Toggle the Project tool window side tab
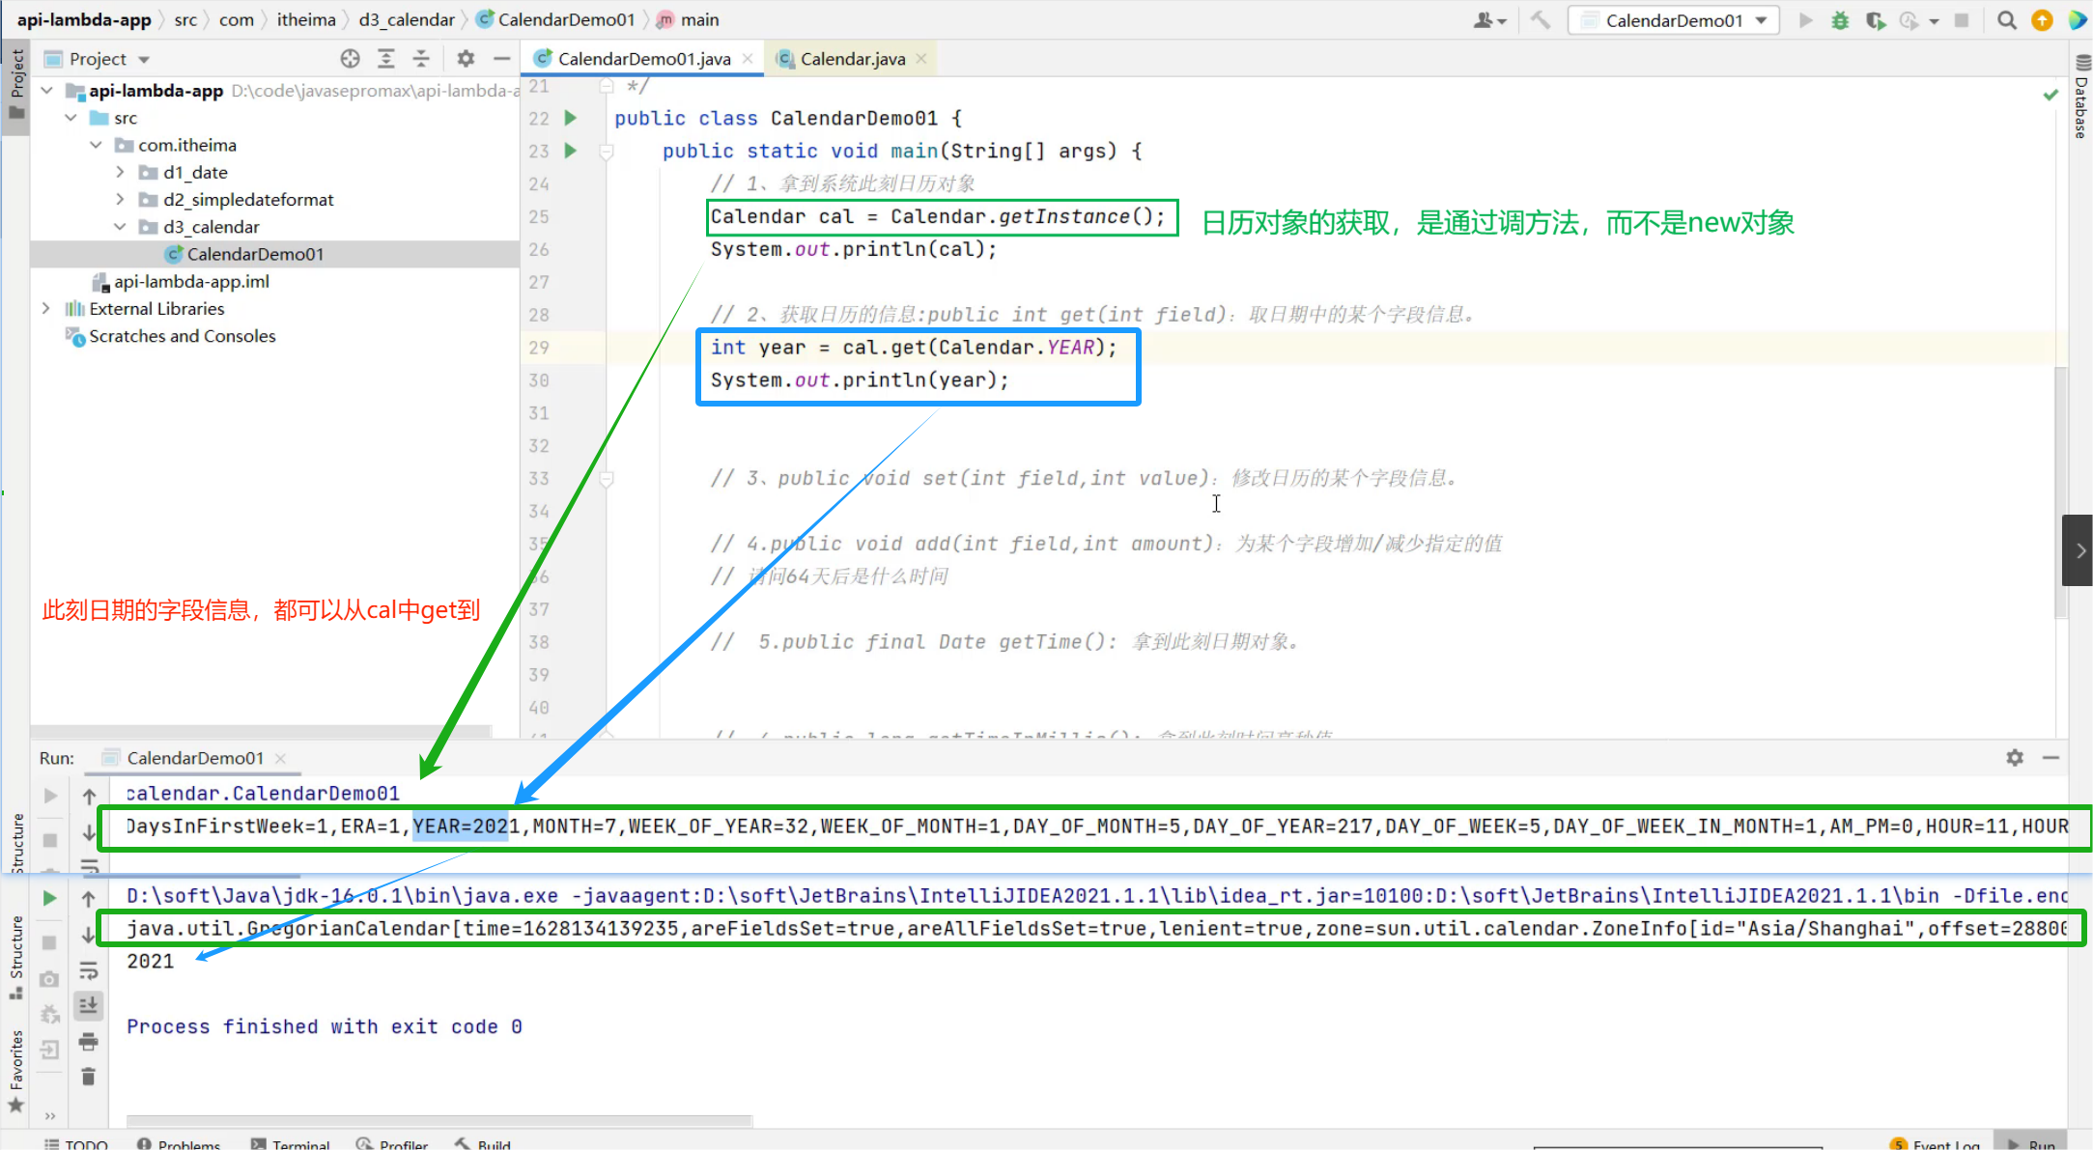This screenshot has width=2093, height=1150. [x=15, y=82]
